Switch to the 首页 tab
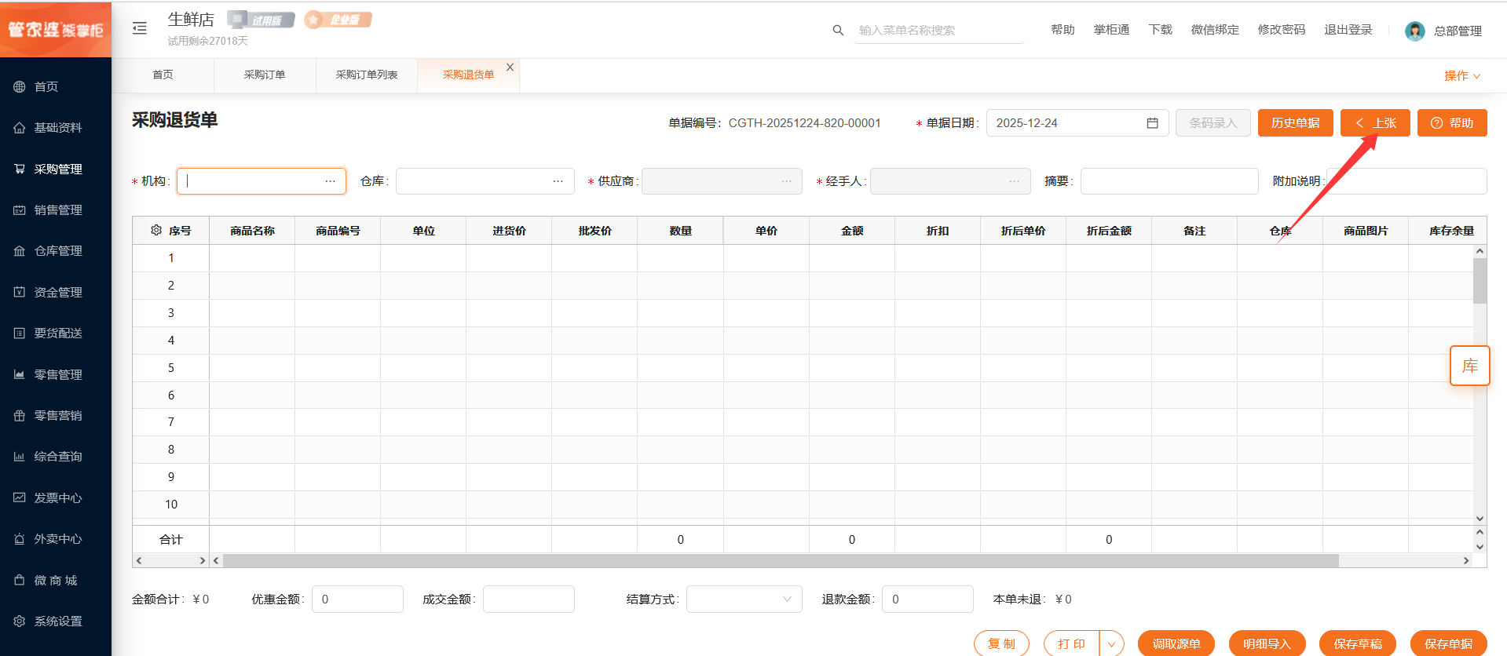Screen dimensions: 1507x656 pyautogui.click(x=163, y=75)
